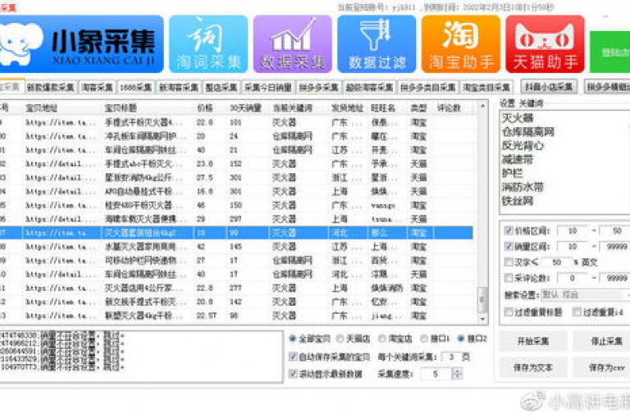Viewport: 630px width, 418px height.
Task: Click the 开始采集 button
Action: [532, 341]
